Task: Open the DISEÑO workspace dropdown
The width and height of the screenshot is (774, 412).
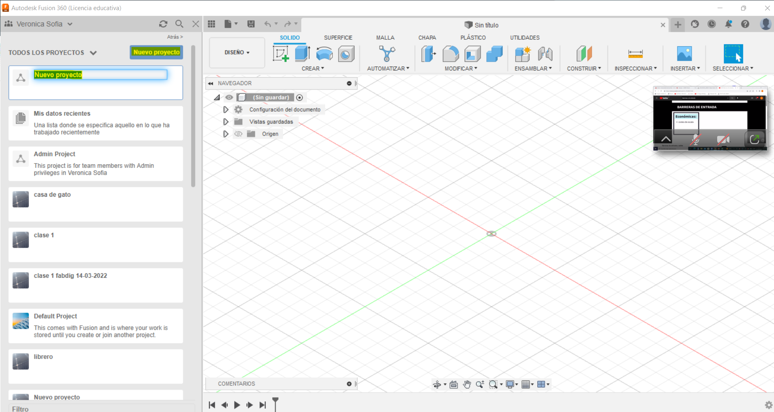Action: click(x=237, y=53)
